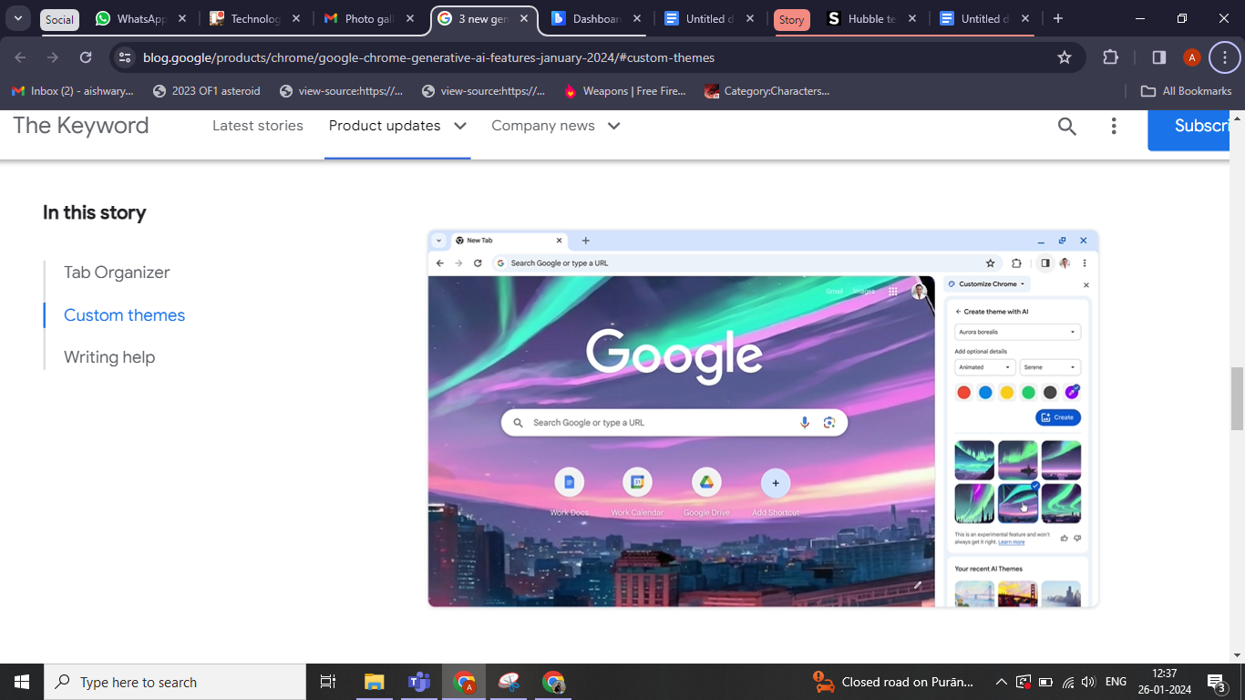This screenshot has width=1245, height=700.
Task: Open the All Bookmarks folder
Action: (x=1186, y=91)
